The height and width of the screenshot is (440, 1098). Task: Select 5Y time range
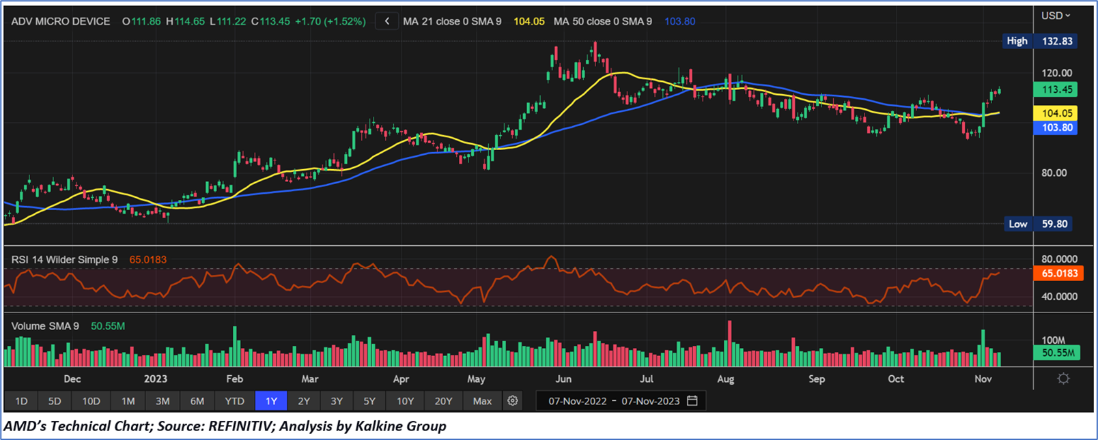click(369, 401)
